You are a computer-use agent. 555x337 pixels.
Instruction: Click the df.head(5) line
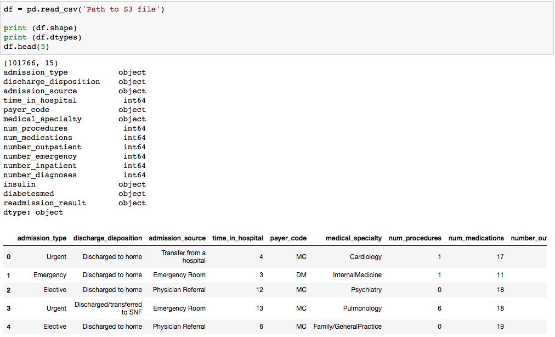(26, 47)
